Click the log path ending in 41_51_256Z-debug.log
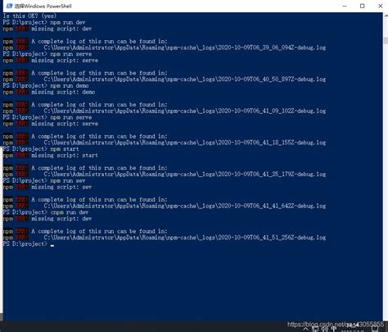This screenshot has width=388, height=332. click(185, 238)
